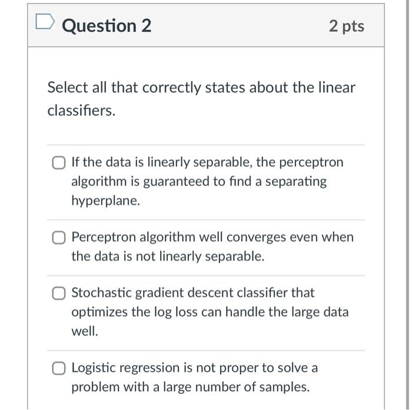Select the 'Logistic regression is not proper' checkbox
The width and height of the screenshot is (412, 410).
point(58,368)
